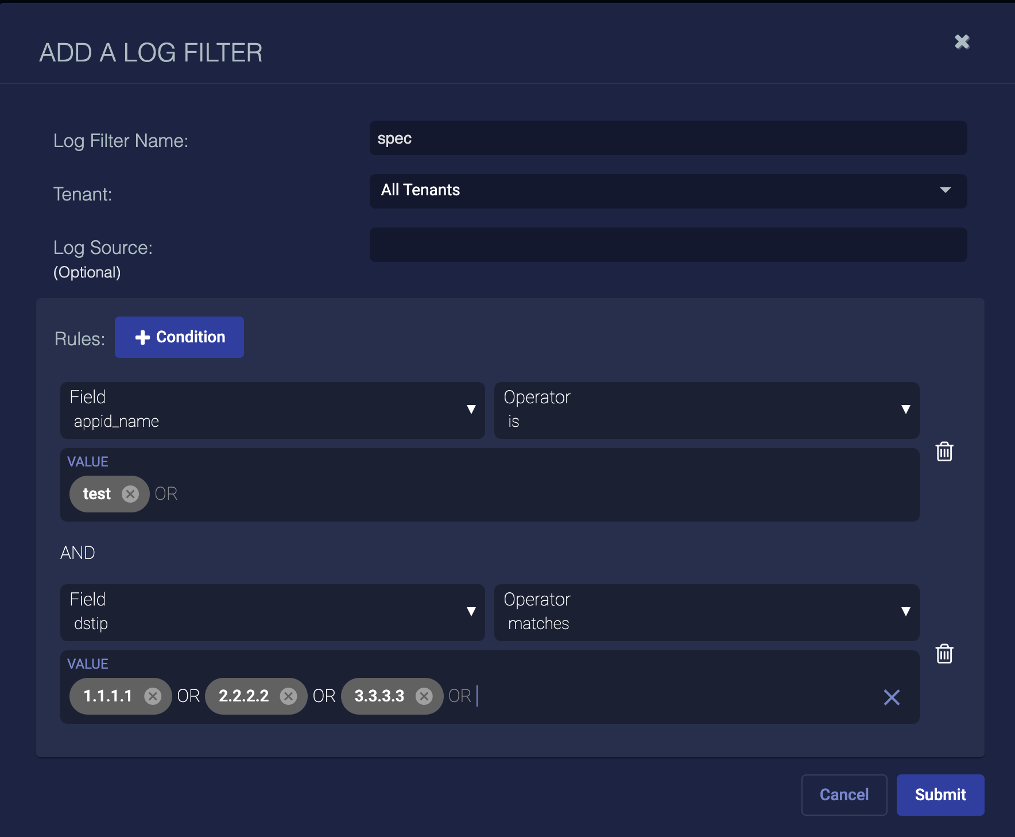Open the Operator dropdown set to 'matches'

(x=706, y=612)
